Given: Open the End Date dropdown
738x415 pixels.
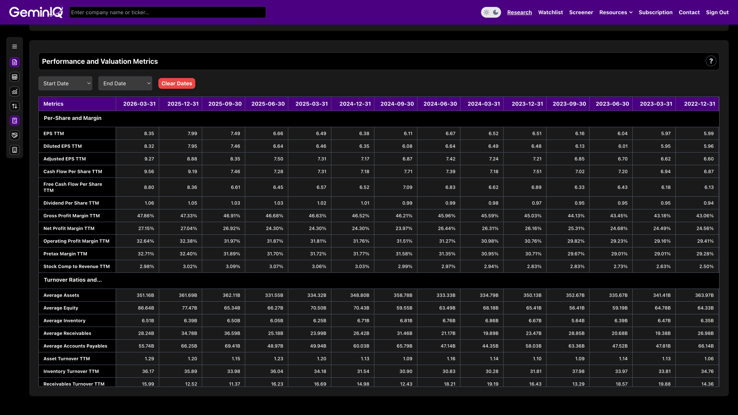Looking at the screenshot, I should pos(125,83).
